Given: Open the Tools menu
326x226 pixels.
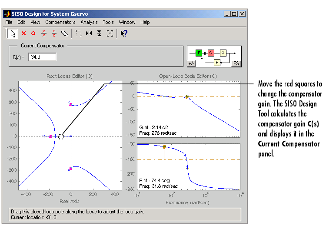Looking at the screenshot, I should 108,22.
